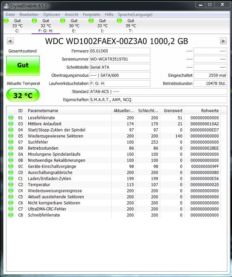The width and height of the screenshot is (232, 277).
Task: Open the Sprache(Language) menu
Action: click(x=135, y=15)
